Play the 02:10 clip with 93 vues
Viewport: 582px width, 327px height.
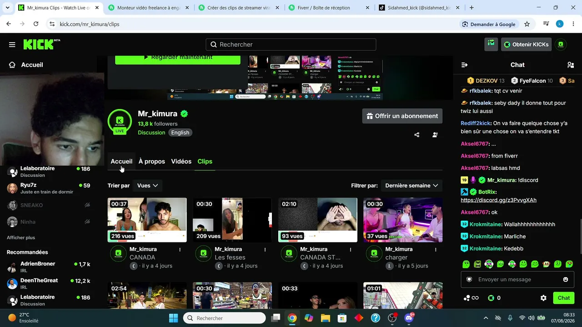point(318,220)
